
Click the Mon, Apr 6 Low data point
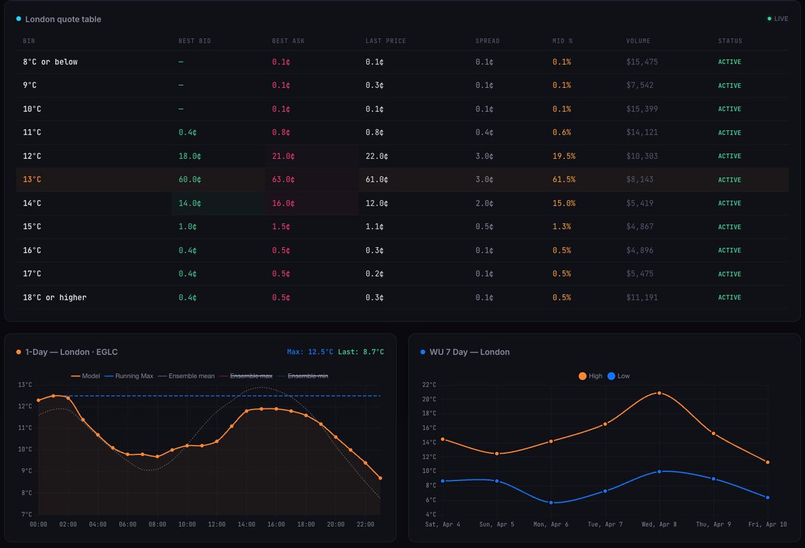pyautogui.click(x=551, y=502)
